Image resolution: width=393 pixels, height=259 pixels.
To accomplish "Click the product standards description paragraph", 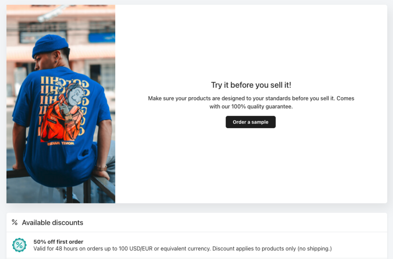I will click(251, 99).
